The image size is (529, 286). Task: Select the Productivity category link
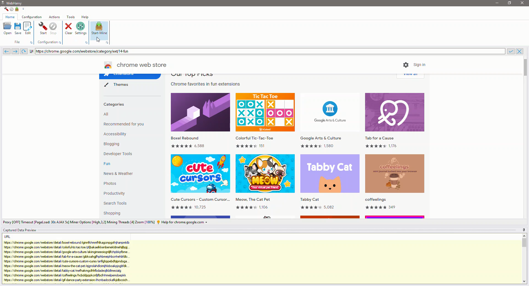click(114, 193)
